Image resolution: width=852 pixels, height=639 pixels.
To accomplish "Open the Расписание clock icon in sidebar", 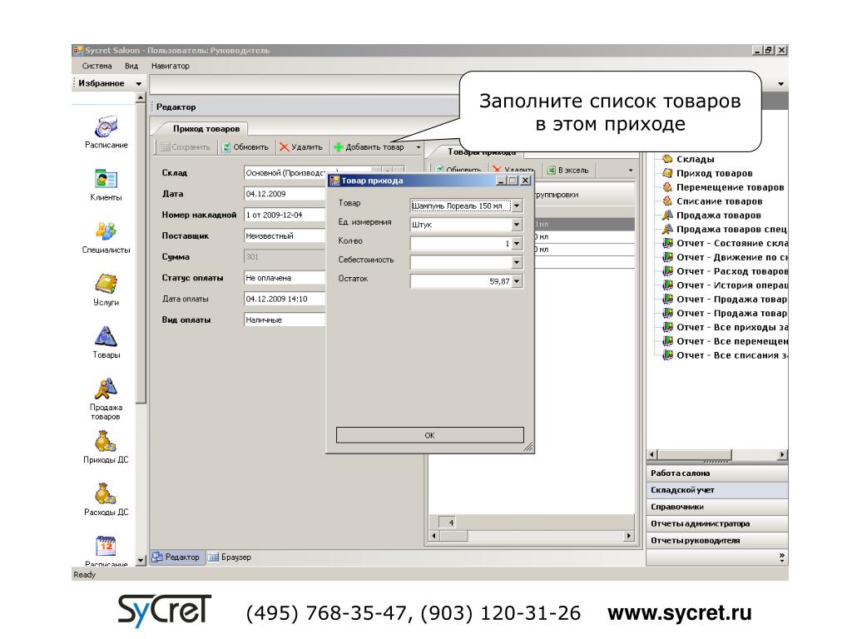I will pyautogui.click(x=106, y=126).
